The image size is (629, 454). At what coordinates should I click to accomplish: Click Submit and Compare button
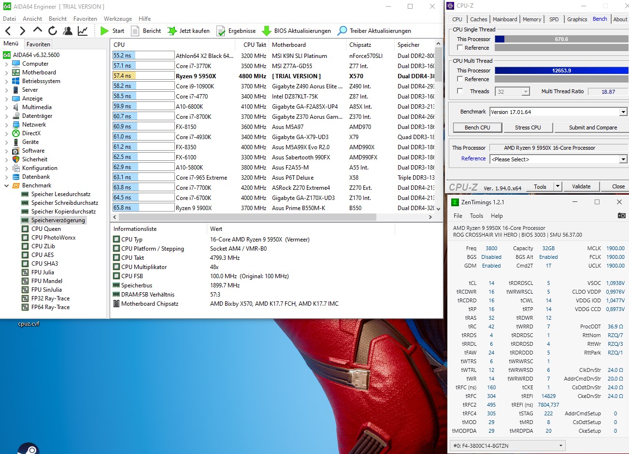[x=593, y=128]
